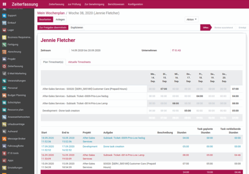Open the Konfiguration menu
This screenshot has height=174, width=249.
135,4
